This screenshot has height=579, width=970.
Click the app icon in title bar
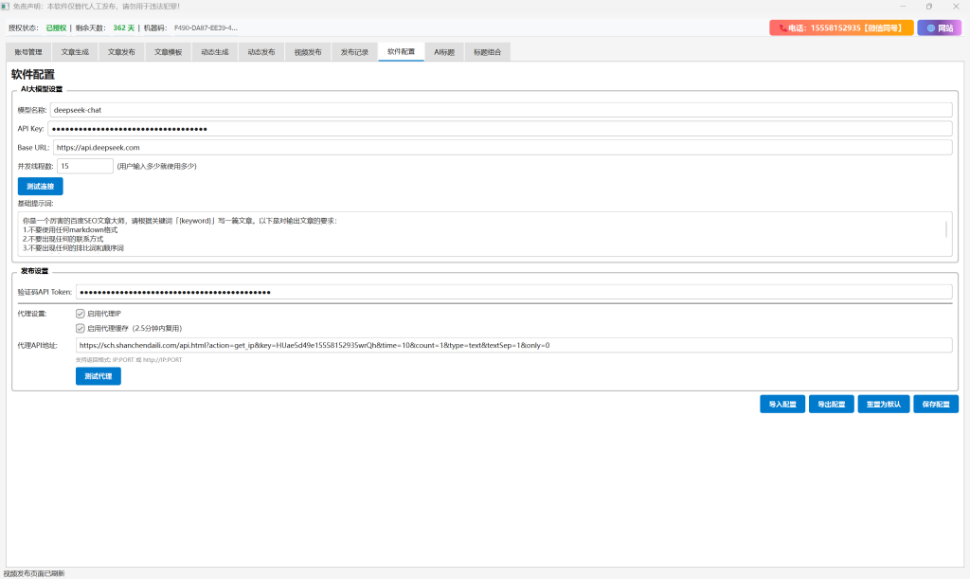[5, 6]
